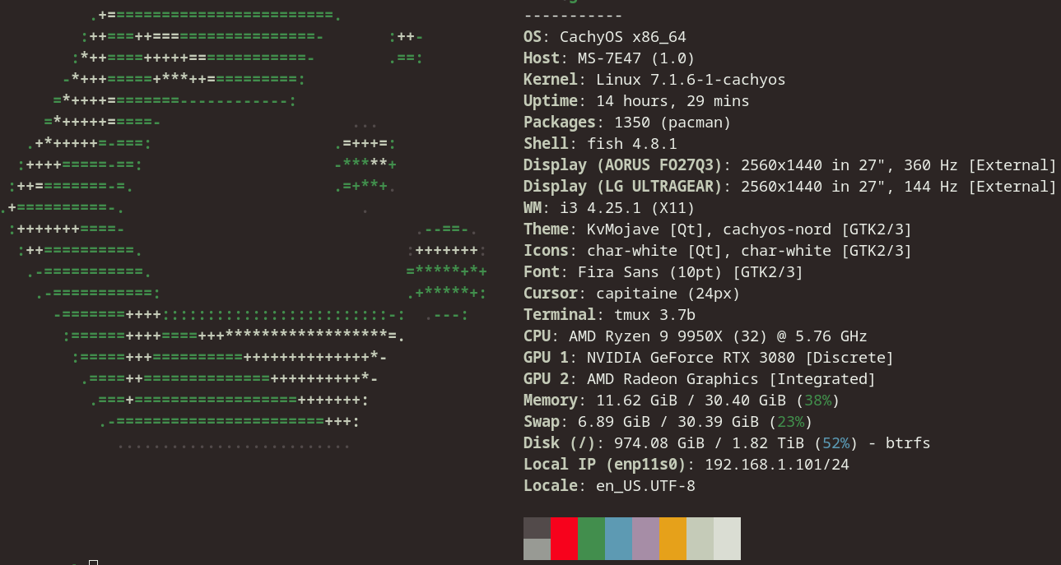Click the bold 'Uptime' label
This screenshot has width=1061, height=565.
click(x=551, y=101)
